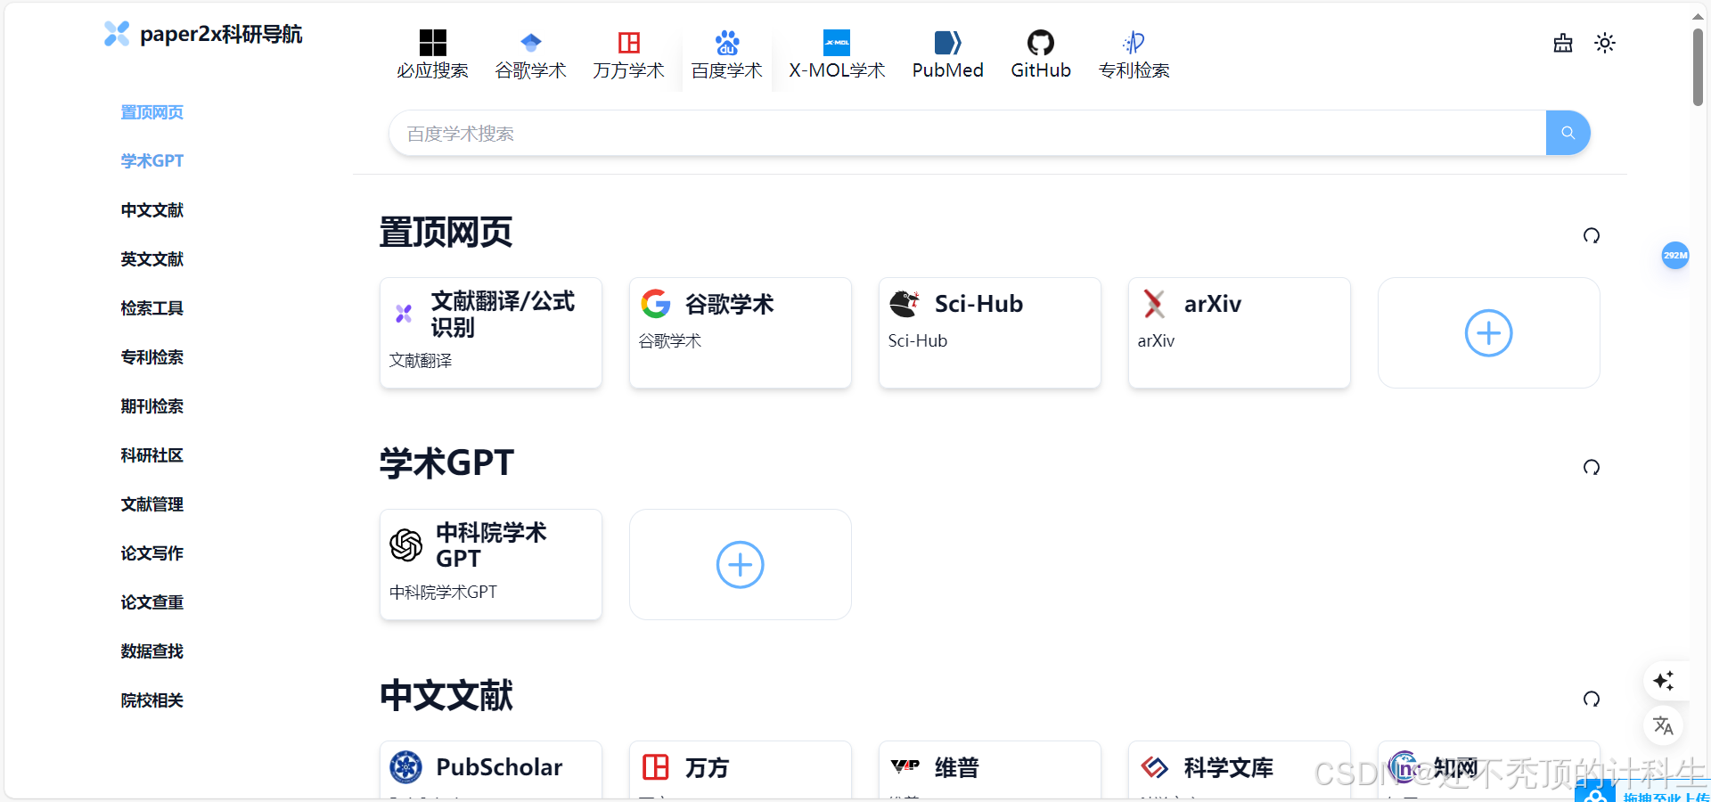1711x802 pixels.
Task: Click the refresh icon beside 置顶网页 heading
Action: click(x=1592, y=235)
